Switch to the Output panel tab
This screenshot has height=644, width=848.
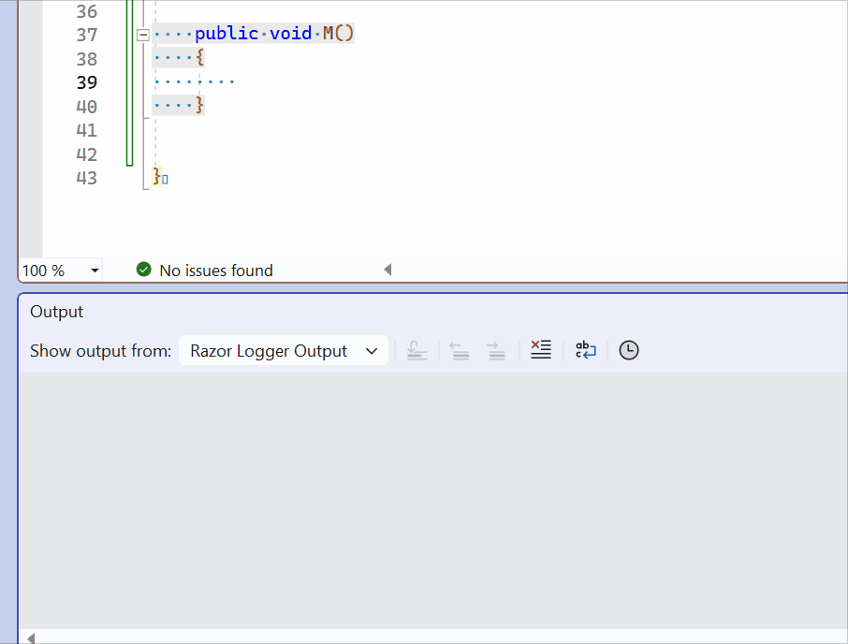pyautogui.click(x=56, y=312)
